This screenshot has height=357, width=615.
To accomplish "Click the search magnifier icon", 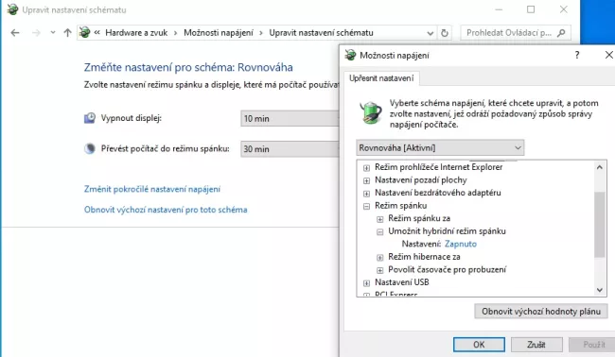I will pos(561,33).
